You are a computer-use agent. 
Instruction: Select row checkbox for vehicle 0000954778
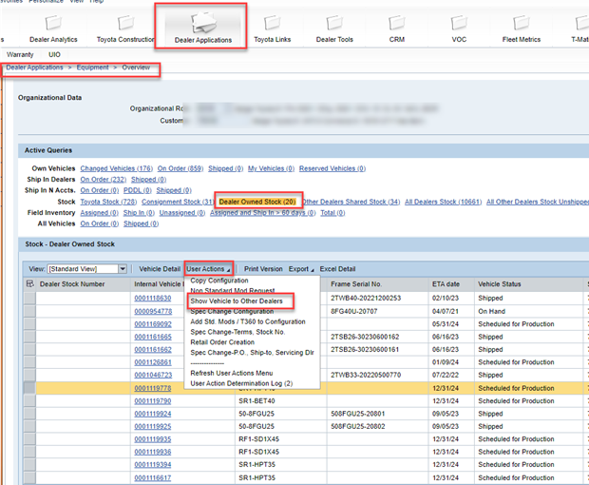point(29,311)
